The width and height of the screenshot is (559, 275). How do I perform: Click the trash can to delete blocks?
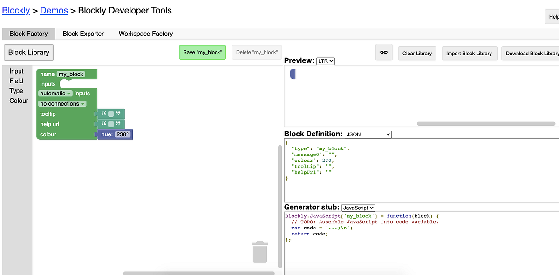pos(260,252)
